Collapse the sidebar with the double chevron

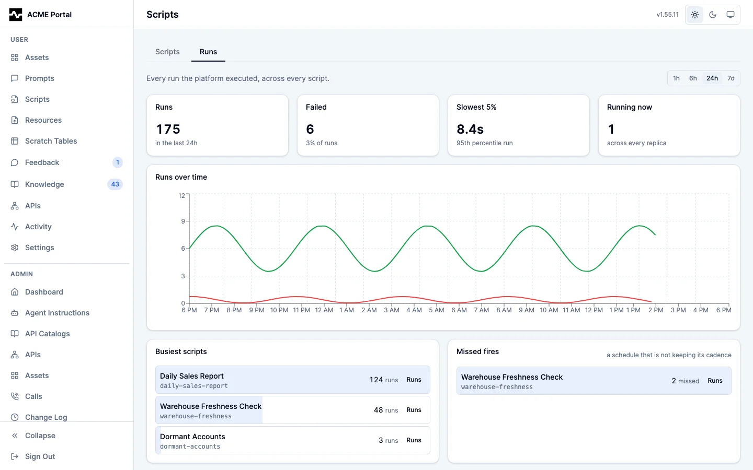[15, 436]
